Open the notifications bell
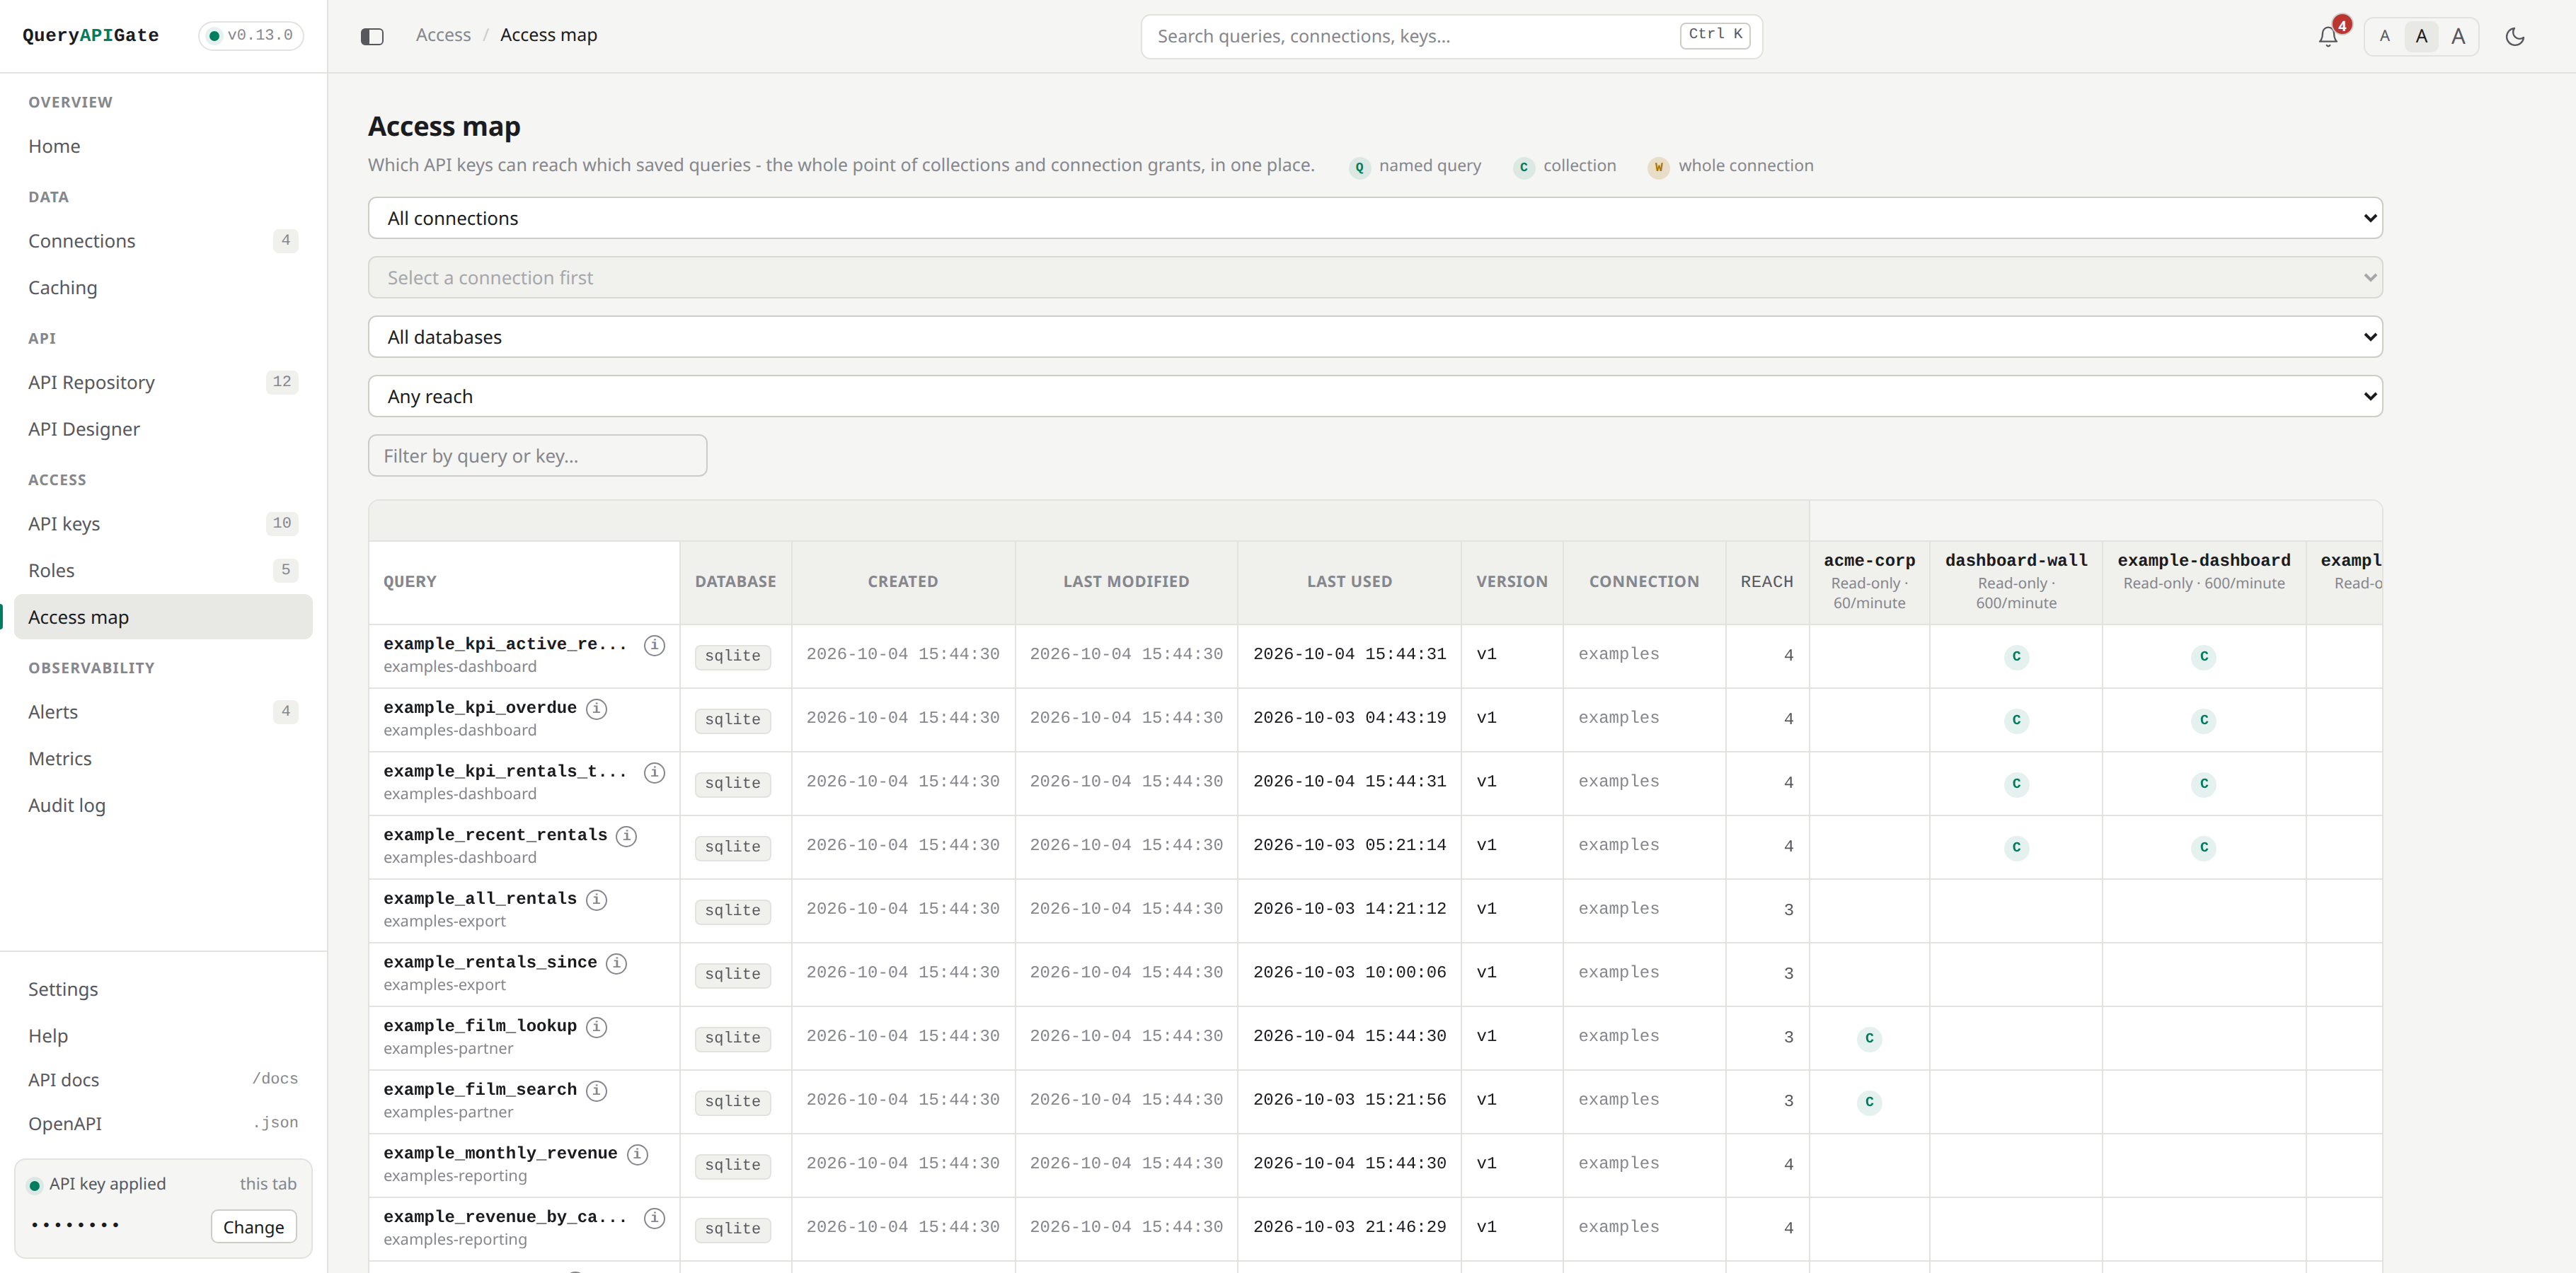Screen dimensions: 2576x1273 click(2328, 36)
